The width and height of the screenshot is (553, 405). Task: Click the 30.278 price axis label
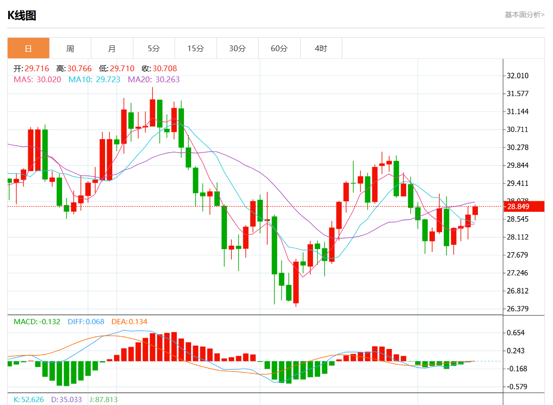click(517, 147)
